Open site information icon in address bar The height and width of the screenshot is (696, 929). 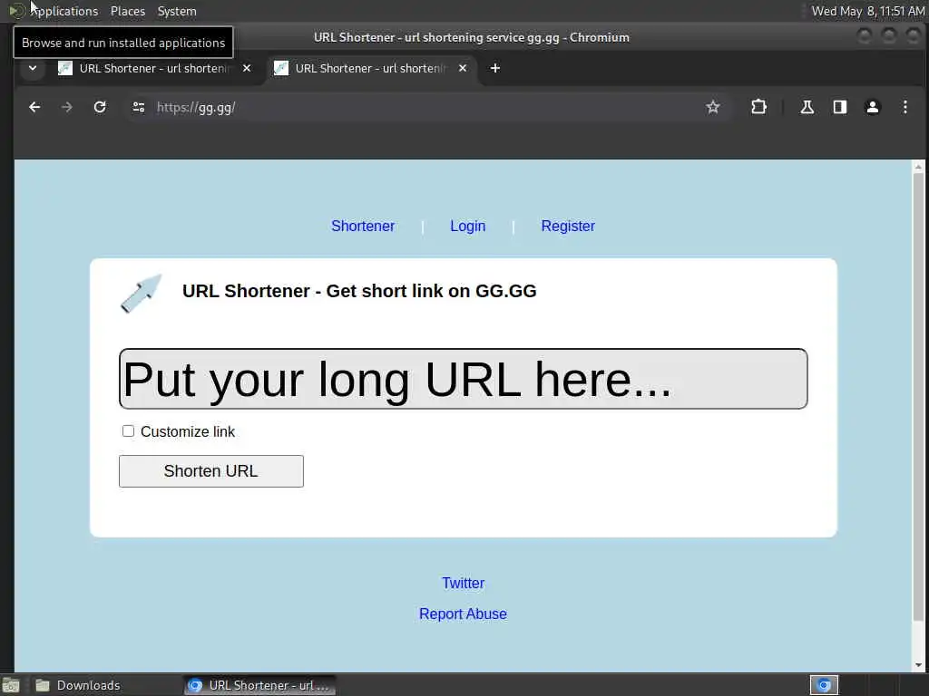coord(139,107)
